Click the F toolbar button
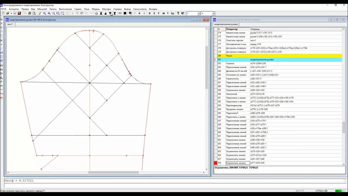348x196 pixels. [159, 13]
